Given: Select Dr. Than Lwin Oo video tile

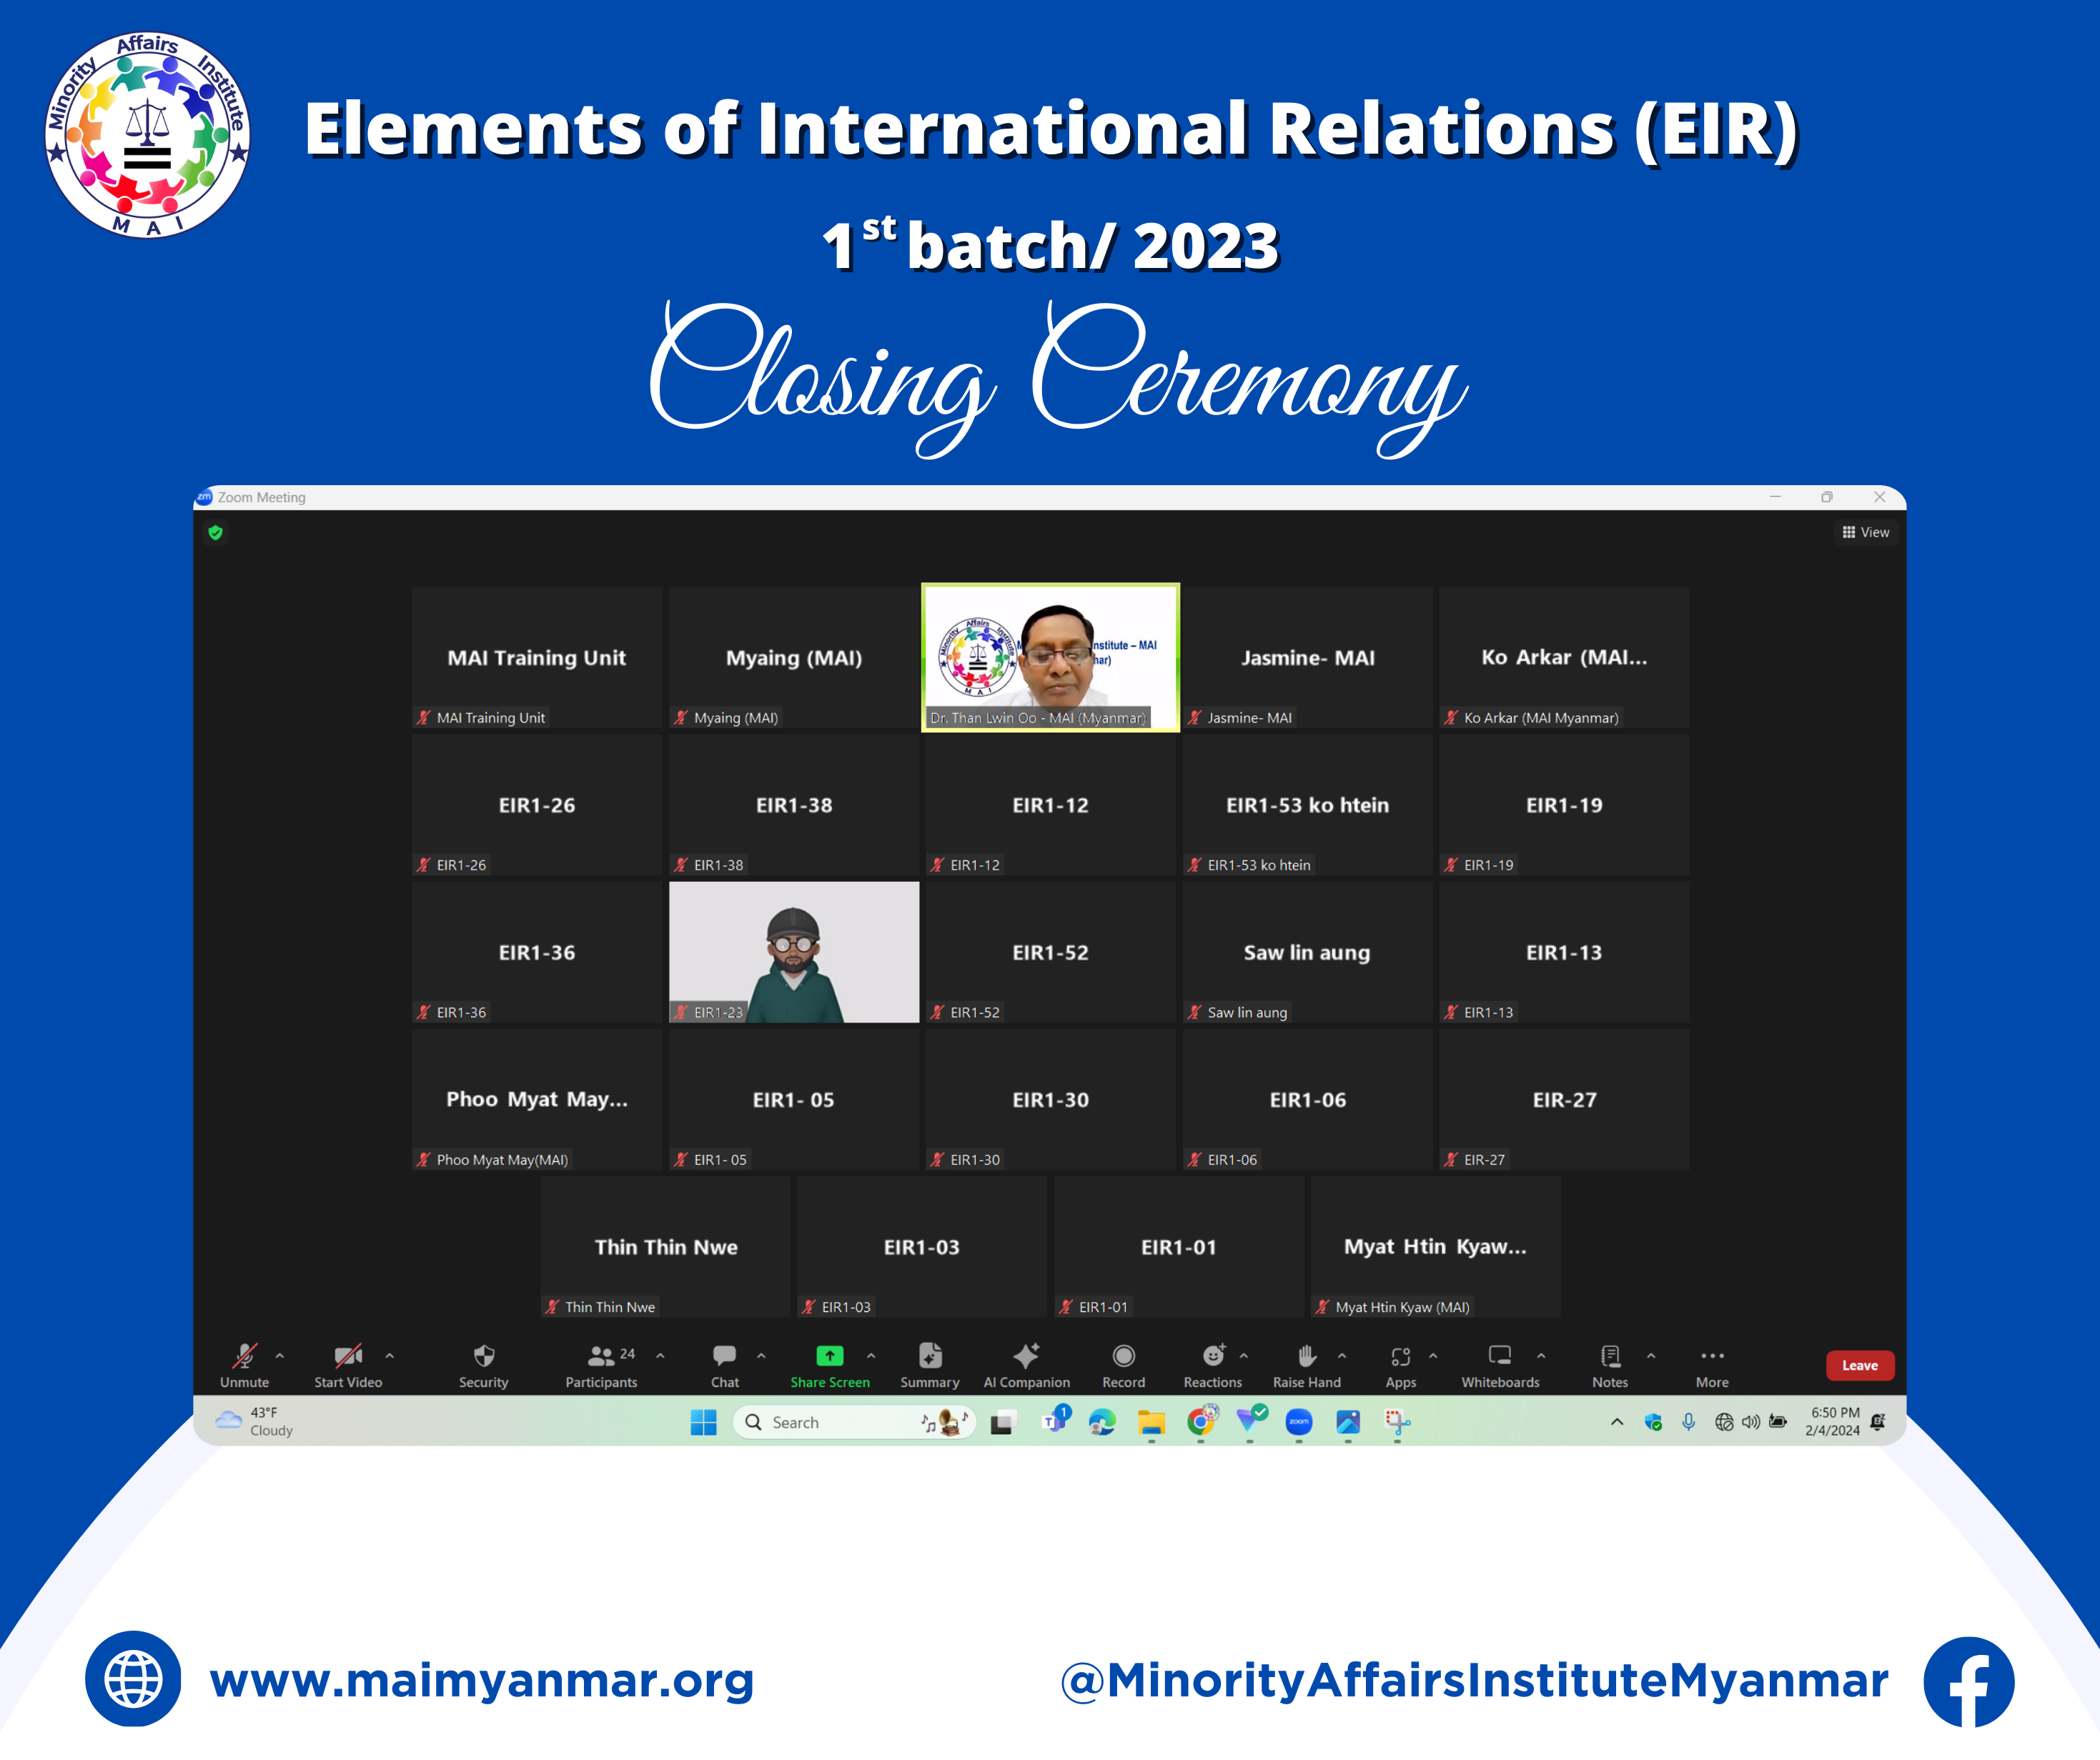Looking at the screenshot, I should click(x=1051, y=657).
